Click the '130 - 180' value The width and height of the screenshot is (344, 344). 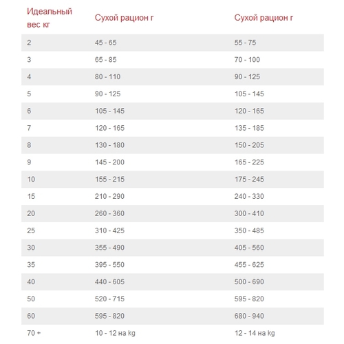[x=109, y=145]
